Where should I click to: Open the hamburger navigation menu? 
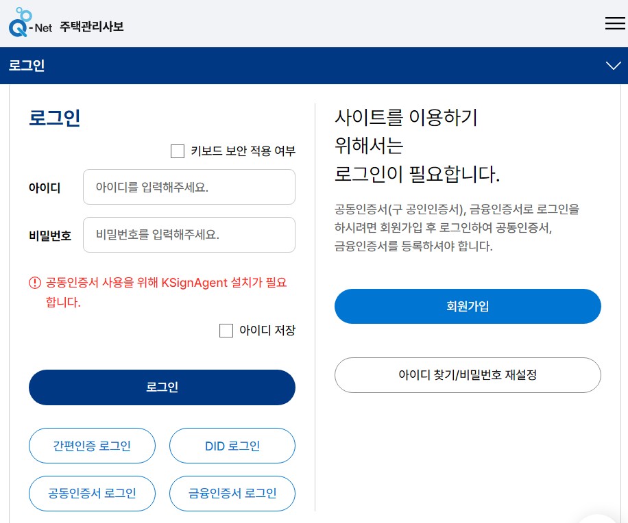tap(614, 23)
